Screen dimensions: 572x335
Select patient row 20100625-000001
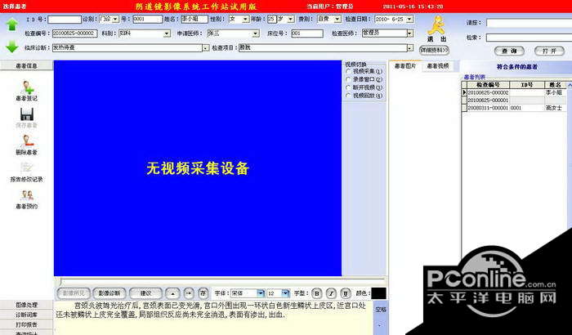(x=515, y=100)
